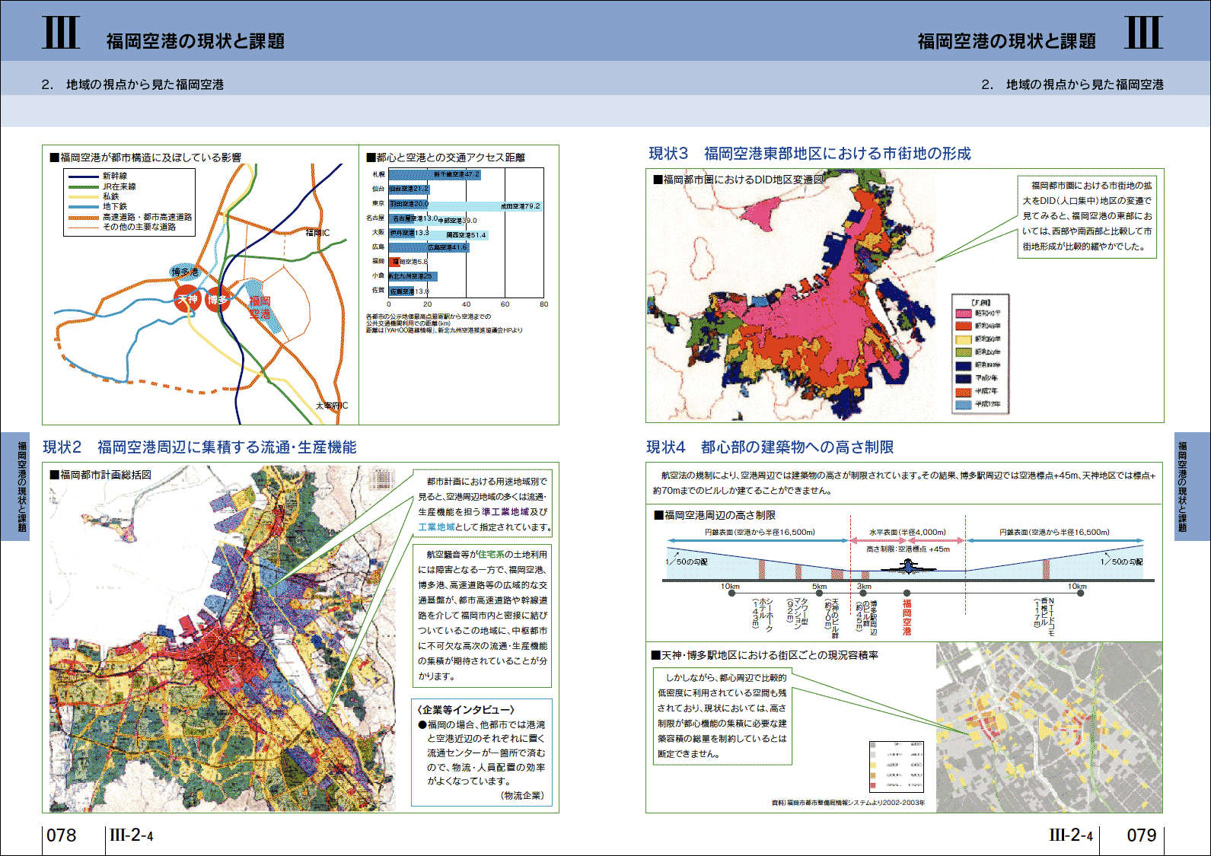Click the red 天神 circle marker
1211x856 pixels.
tap(187, 299)
